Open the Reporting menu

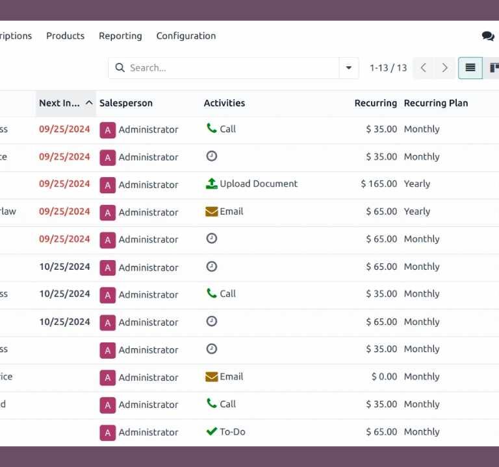[120, 36]
